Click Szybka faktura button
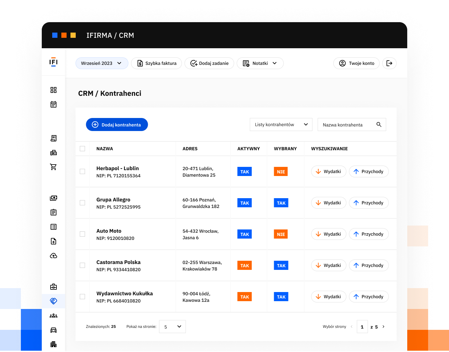449x352 pixels. pos(156,63)
